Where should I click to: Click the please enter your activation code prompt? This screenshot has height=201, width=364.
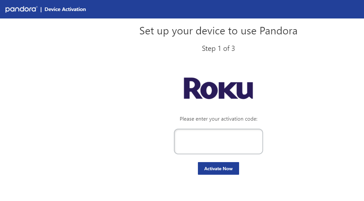218,119
